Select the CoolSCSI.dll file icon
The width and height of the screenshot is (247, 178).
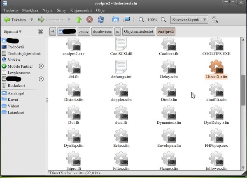pos(121,44)
